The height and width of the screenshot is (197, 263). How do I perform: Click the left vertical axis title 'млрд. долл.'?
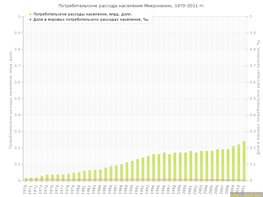pyautogui.click(x=11, y=99)
